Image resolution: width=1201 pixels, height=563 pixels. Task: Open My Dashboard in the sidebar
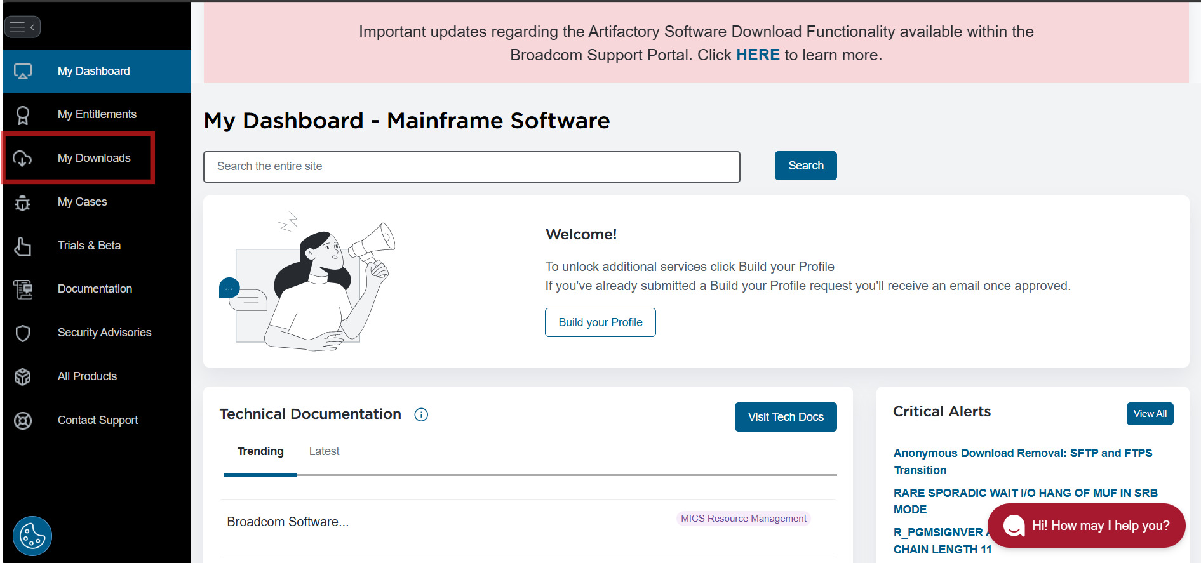click(x=97, y=71)
